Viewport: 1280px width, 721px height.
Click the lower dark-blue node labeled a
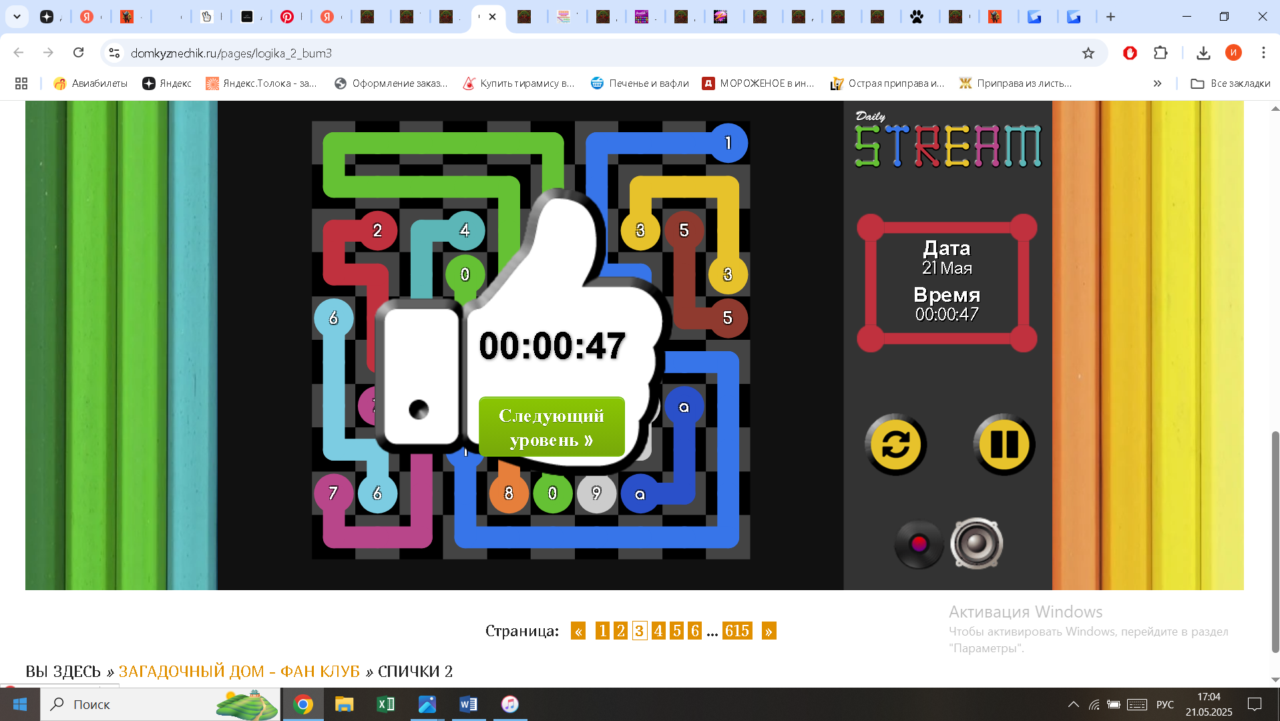pyautogui.click(x=640, y=495)
